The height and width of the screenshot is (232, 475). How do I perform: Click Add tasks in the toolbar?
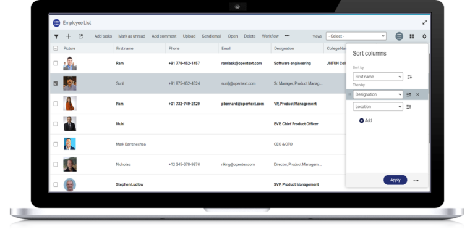click(x=103, y=36)
